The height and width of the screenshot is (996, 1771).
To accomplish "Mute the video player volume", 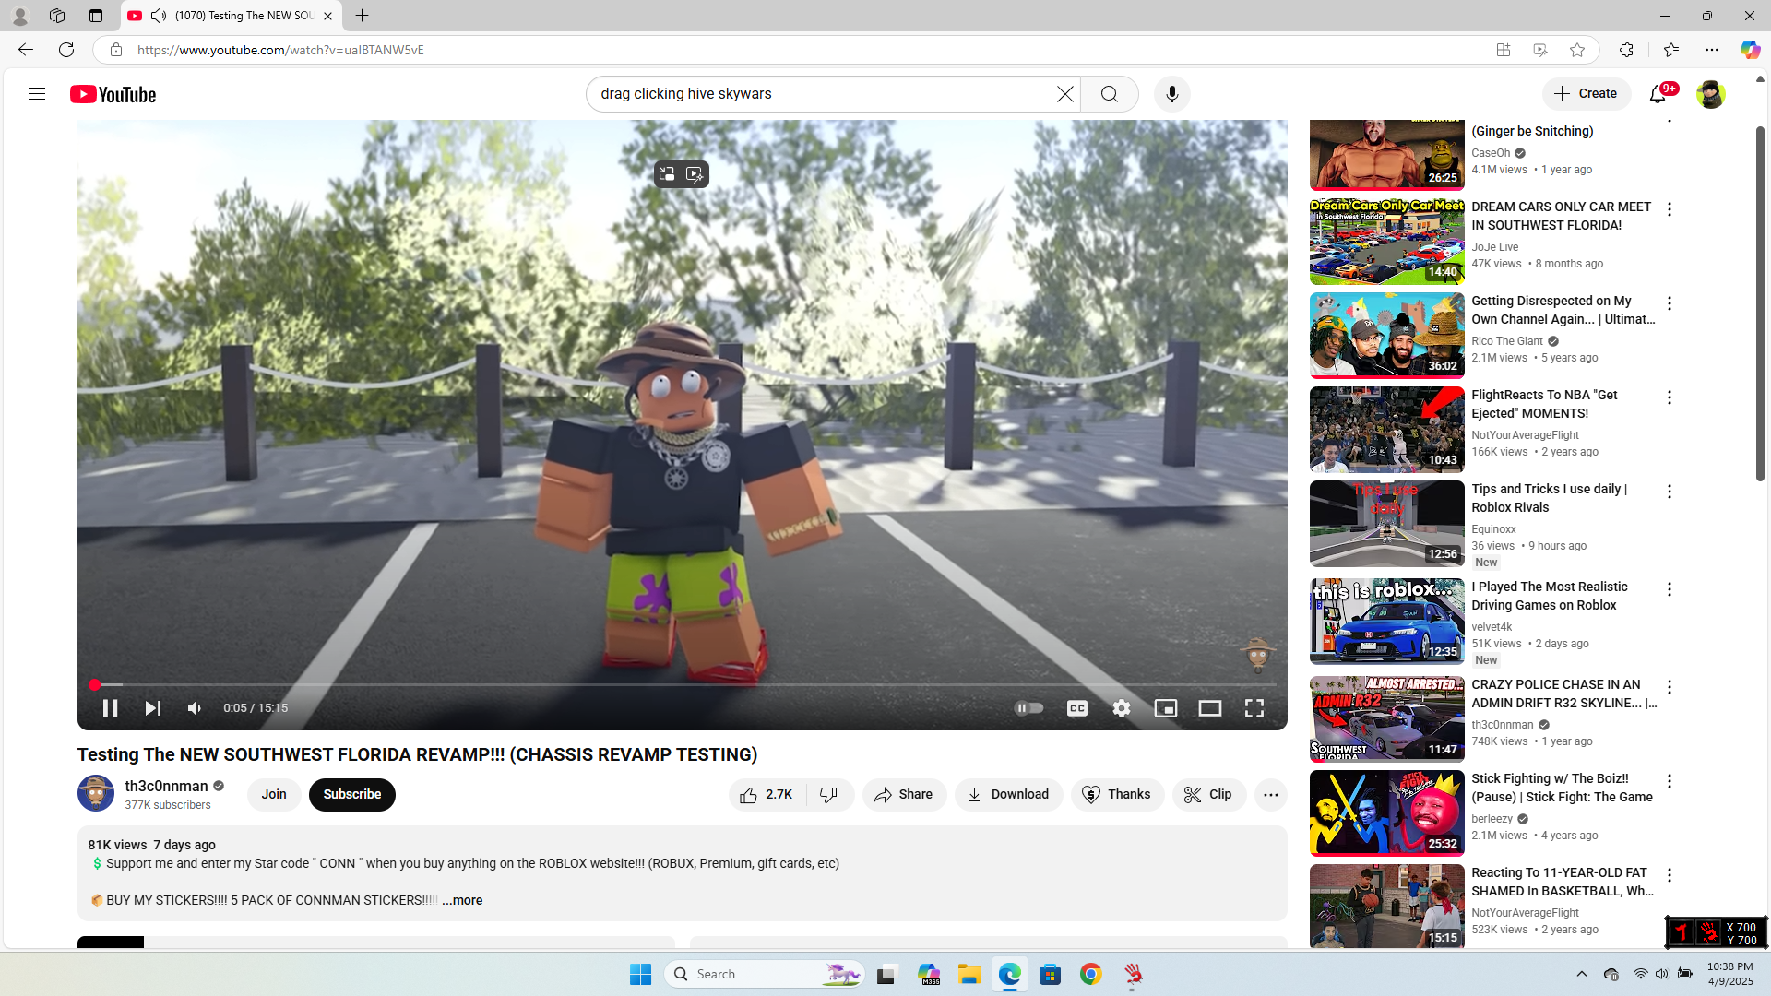I will pyautogui.click(x=195, y=708).
